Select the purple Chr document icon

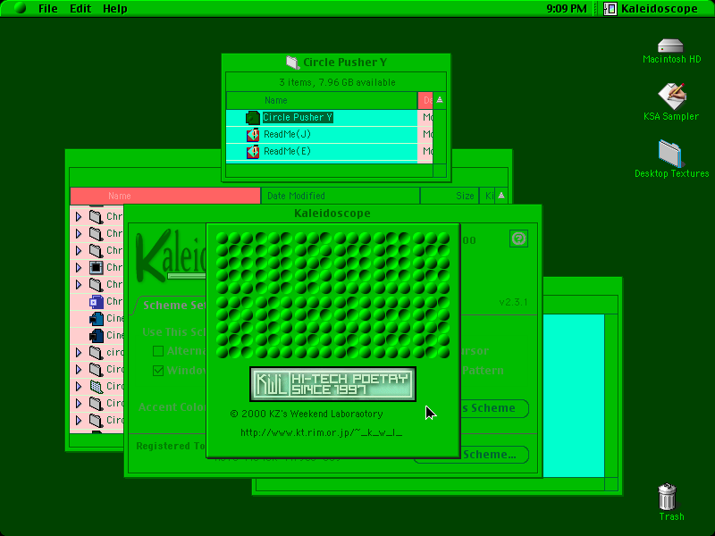coord(97,302)
